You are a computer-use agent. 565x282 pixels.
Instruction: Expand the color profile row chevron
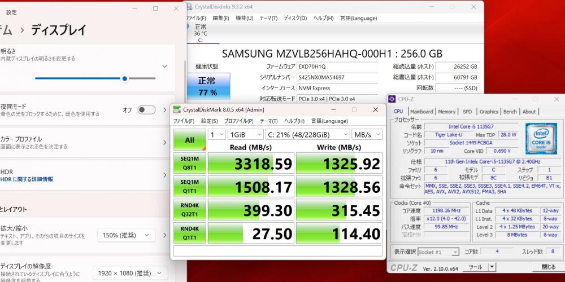pyautogui.click(x=164, y=143)
